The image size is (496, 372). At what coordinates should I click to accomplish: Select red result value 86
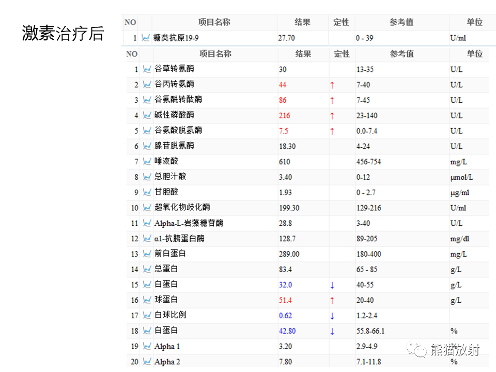(x=283, y=100)
